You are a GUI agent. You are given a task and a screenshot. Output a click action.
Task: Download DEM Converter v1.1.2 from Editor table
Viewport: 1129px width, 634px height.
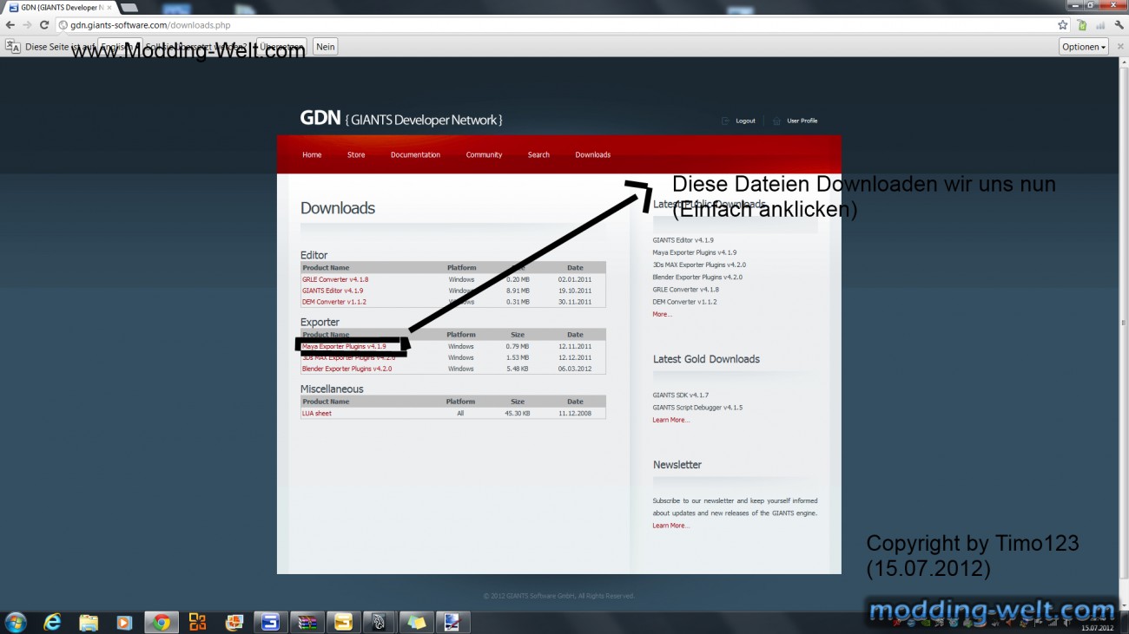334,302
